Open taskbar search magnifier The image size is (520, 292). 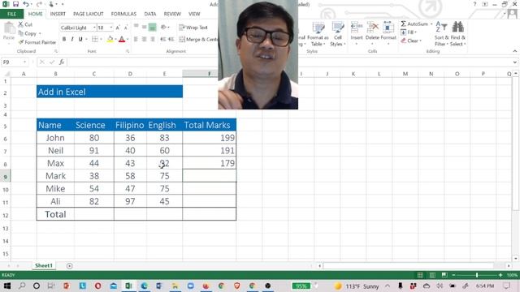[22, 286]
